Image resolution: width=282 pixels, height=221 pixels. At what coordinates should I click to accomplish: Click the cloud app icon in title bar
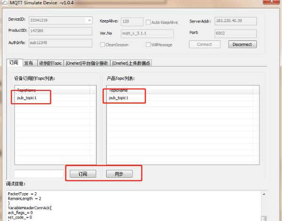4,3
